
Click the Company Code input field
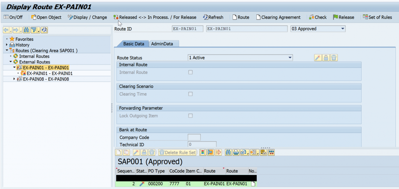(x=194, y=137)
